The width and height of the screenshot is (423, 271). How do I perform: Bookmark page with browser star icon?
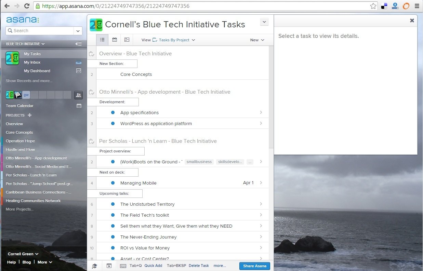(x=373, y=6)
